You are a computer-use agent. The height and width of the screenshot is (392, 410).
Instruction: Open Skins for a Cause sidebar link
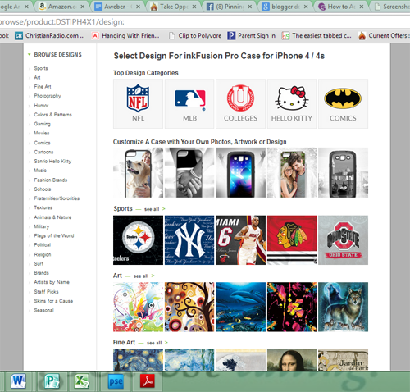pos(53,301)
